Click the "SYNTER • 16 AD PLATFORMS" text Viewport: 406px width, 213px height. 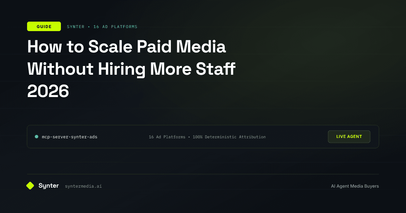(x=102, y=27)
